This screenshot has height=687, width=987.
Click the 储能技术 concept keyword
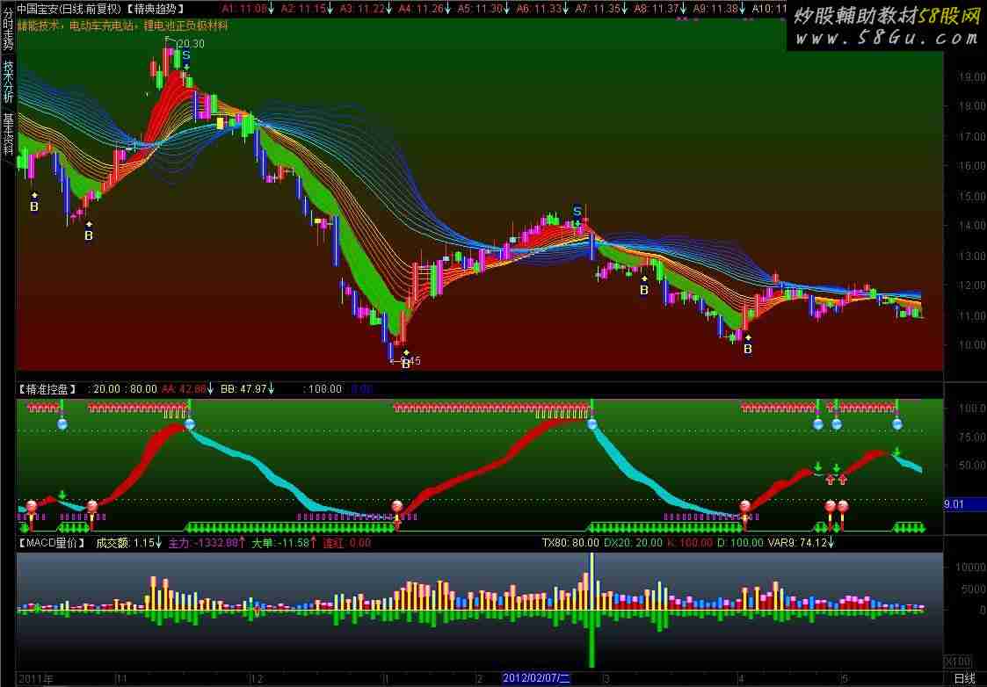(40, 25)
